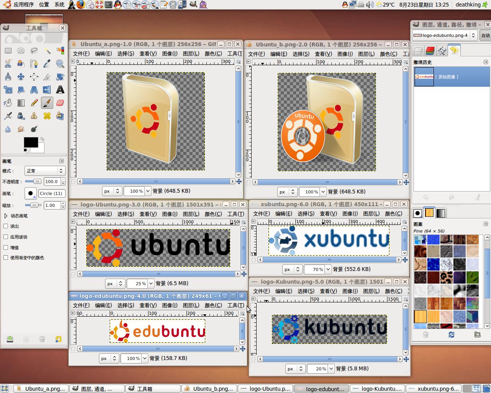
Task: Toggle the 应用波动 checkbox
Action: point(6,237)
